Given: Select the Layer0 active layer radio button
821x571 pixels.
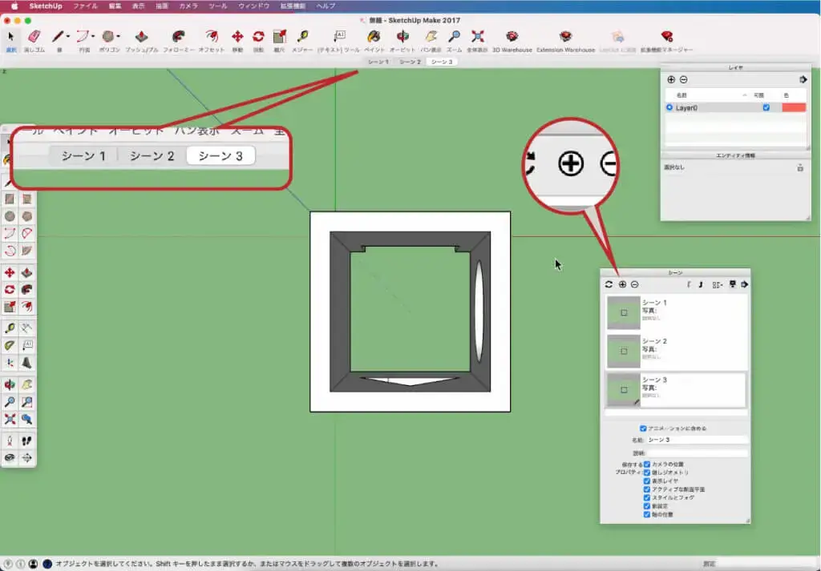Looking at the screenshot, I should [x=669, y=107].
